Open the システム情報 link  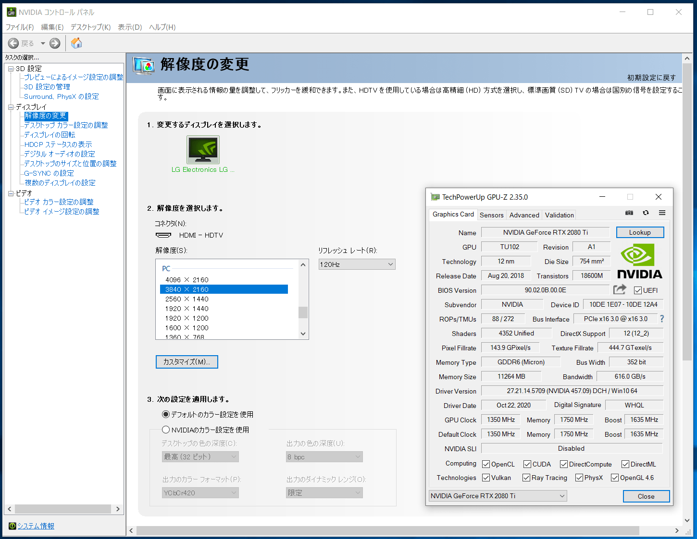[x=36, y=526]
